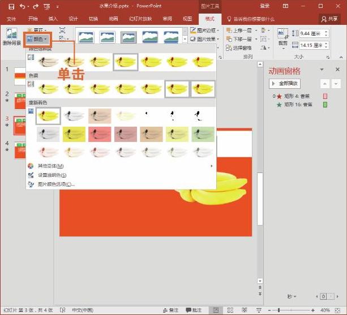Open the animation pane options dropdown arrow

coord(322,70)
